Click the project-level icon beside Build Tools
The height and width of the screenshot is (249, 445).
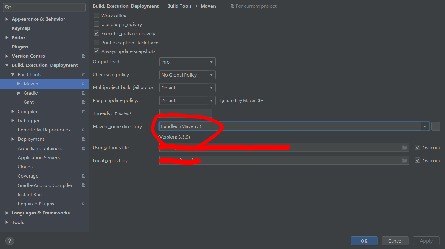tap(83, 74)
